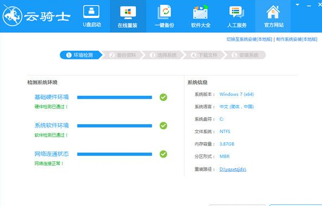Click 网络连接正常 status text
The height and width of the screenshot is (206, 322).
[49, 163]
